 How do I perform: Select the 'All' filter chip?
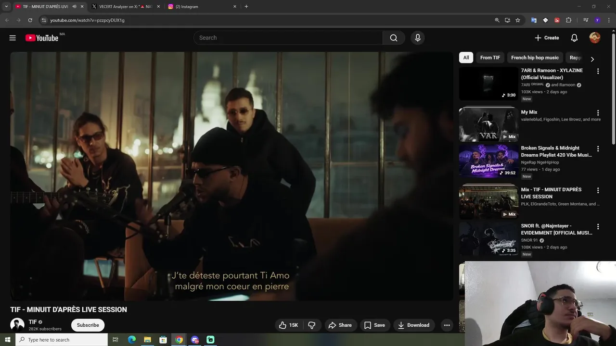(466, 58)
